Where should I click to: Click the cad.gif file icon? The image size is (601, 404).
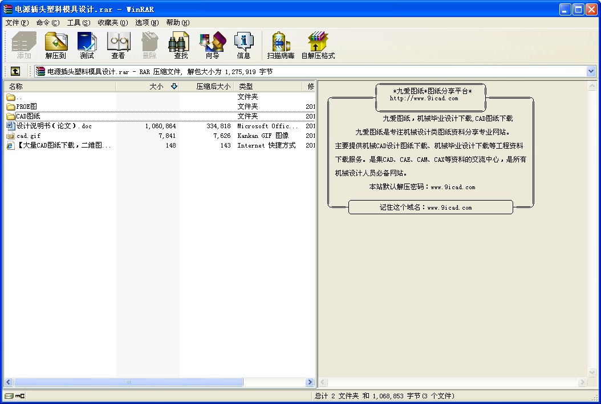(x=11, y=136)
